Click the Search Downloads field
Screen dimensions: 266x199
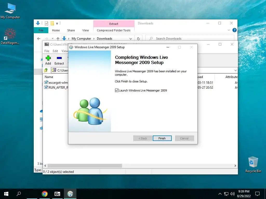[x=190, y=39]
